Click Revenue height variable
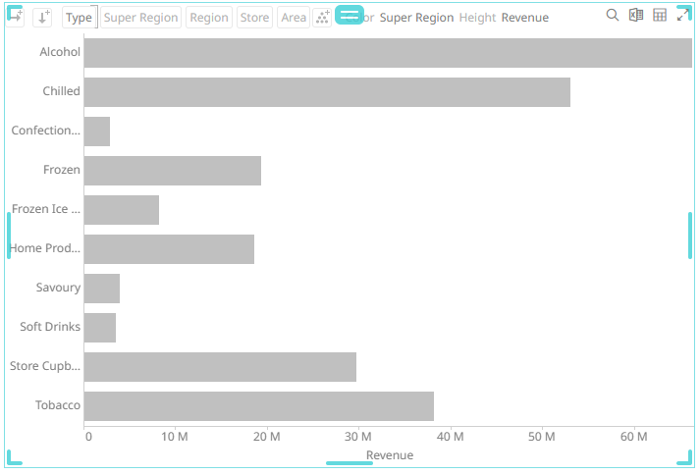 pos(525,18)
